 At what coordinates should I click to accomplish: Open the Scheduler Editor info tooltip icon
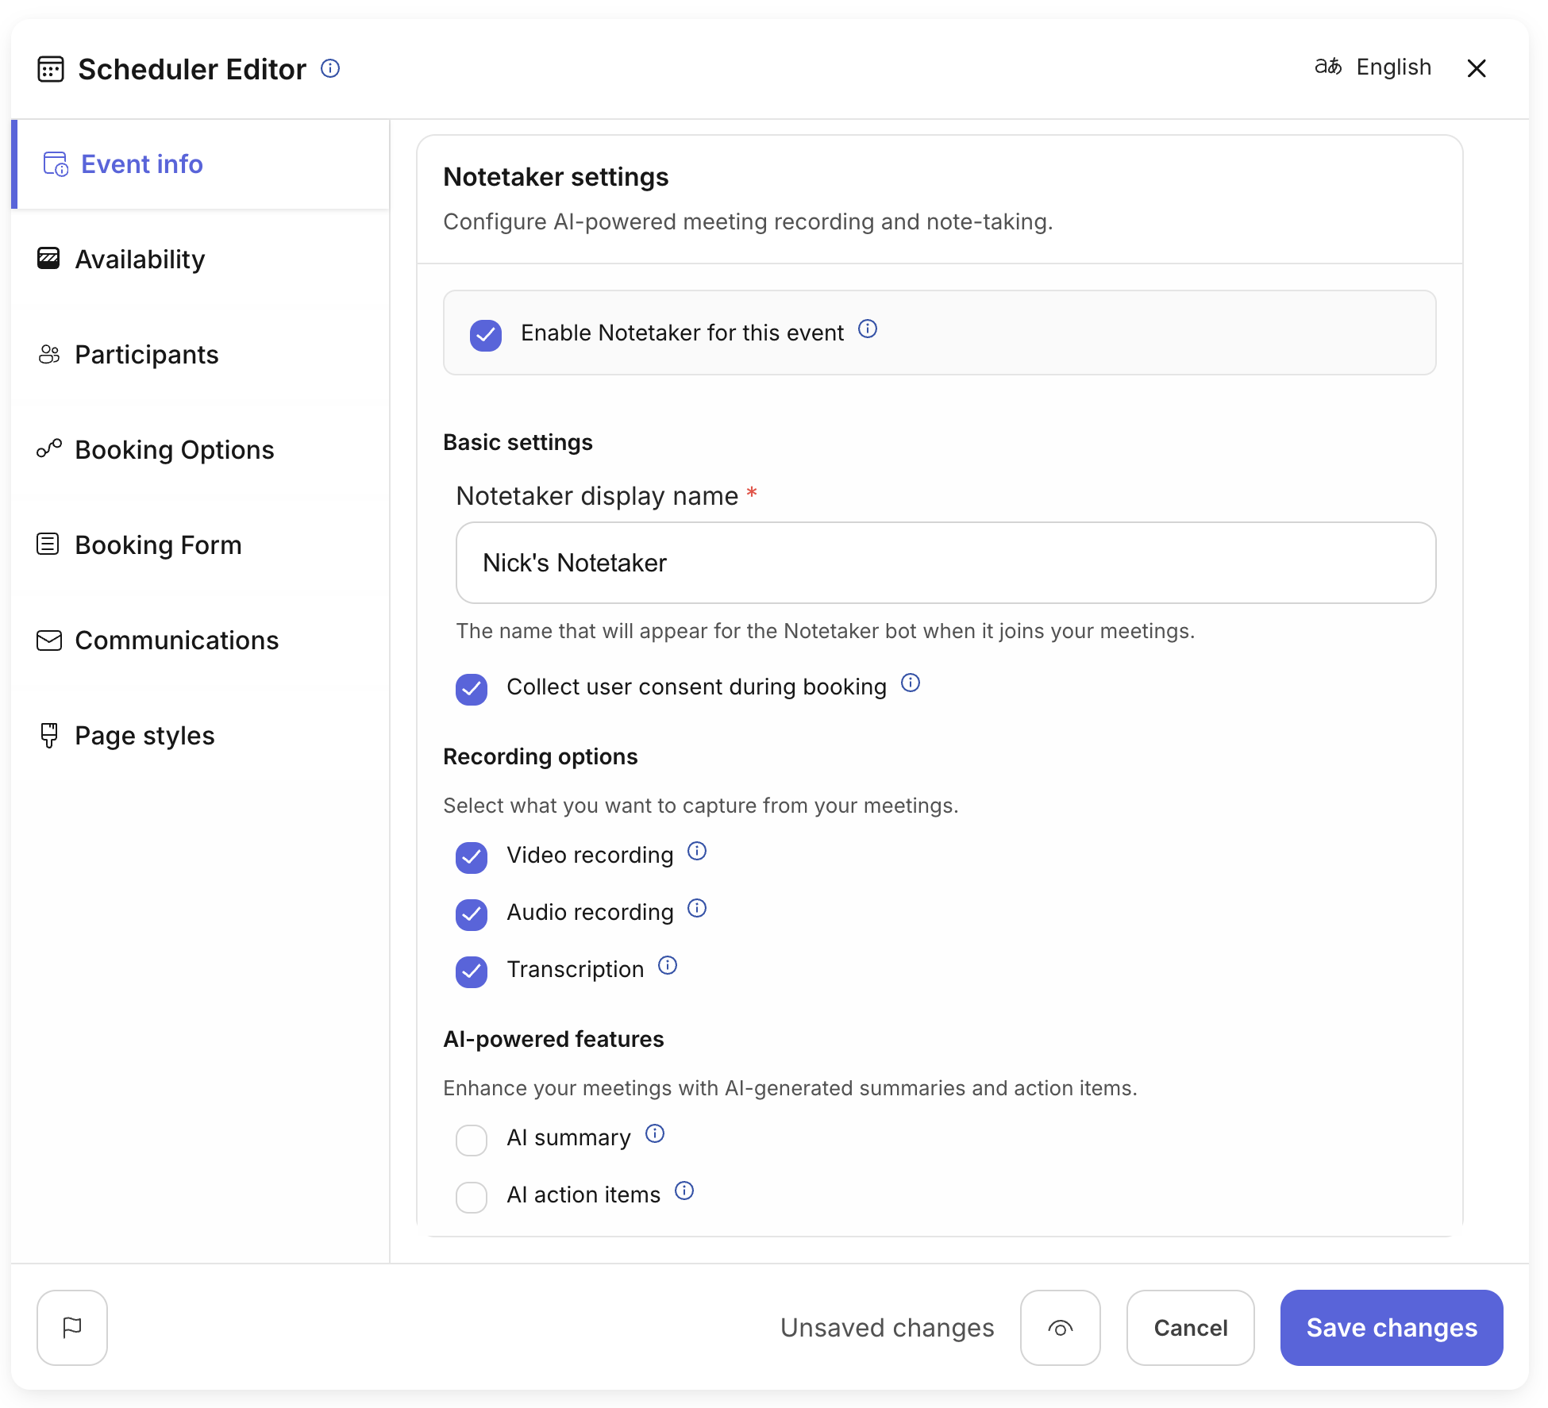tap(330, 68)
